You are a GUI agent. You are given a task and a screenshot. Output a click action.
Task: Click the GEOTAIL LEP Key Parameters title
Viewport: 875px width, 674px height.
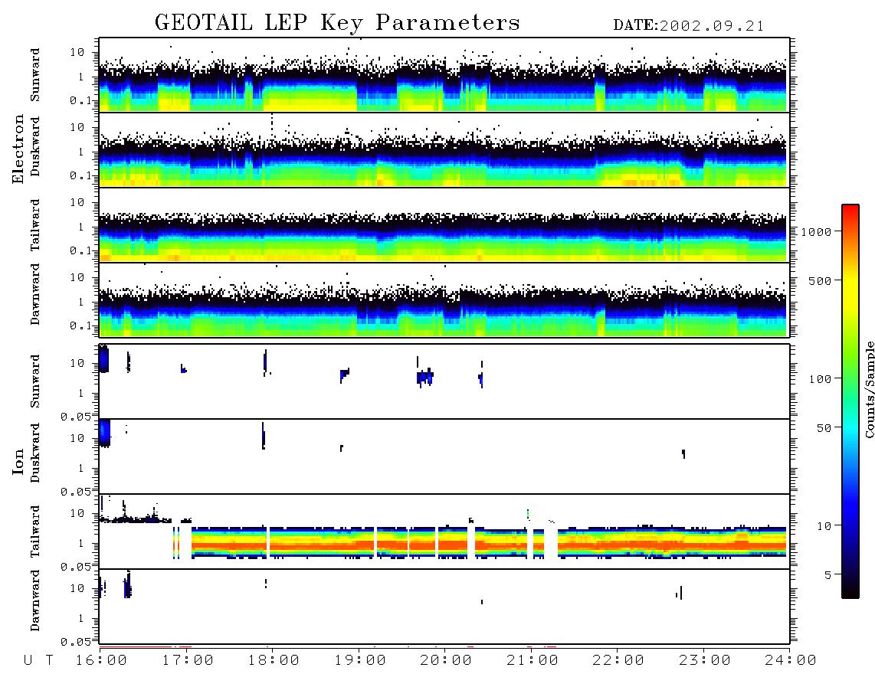click(x=337, y=24)
